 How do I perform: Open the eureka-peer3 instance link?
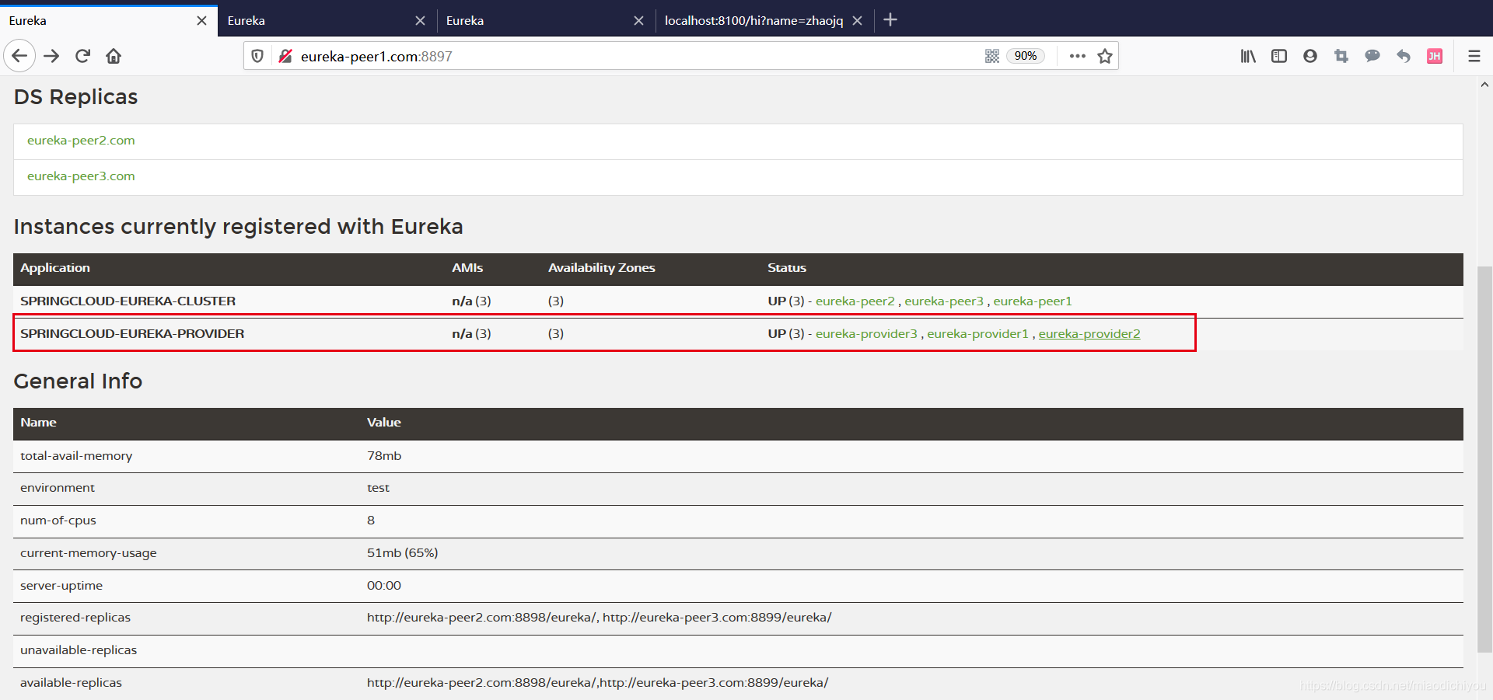click(944, 301)
